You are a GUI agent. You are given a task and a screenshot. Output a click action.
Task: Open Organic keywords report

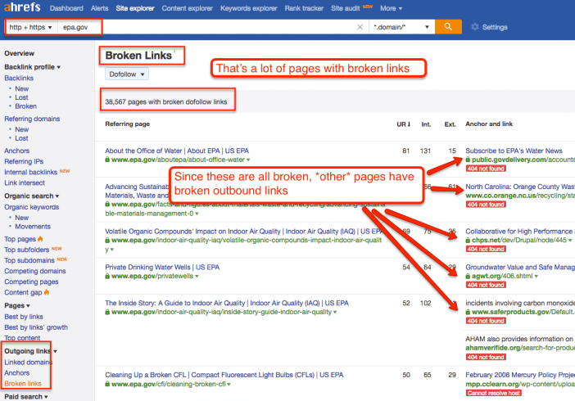pos(32,207)
